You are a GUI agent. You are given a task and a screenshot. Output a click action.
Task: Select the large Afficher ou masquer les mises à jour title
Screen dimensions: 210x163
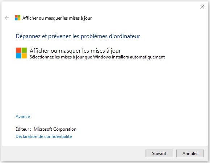(x=75, y=51)
